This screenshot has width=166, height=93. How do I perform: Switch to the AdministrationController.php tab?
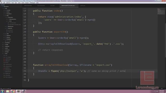point(68,6)
